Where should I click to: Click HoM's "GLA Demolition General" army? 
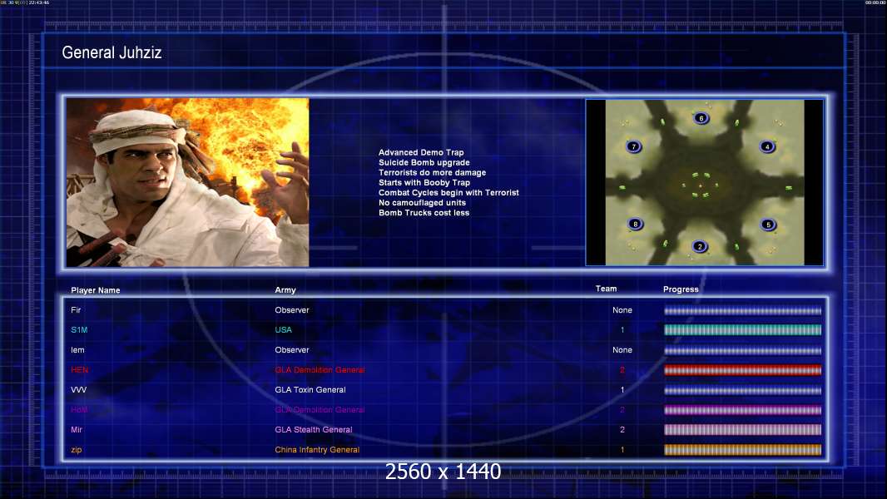point(320,410)
